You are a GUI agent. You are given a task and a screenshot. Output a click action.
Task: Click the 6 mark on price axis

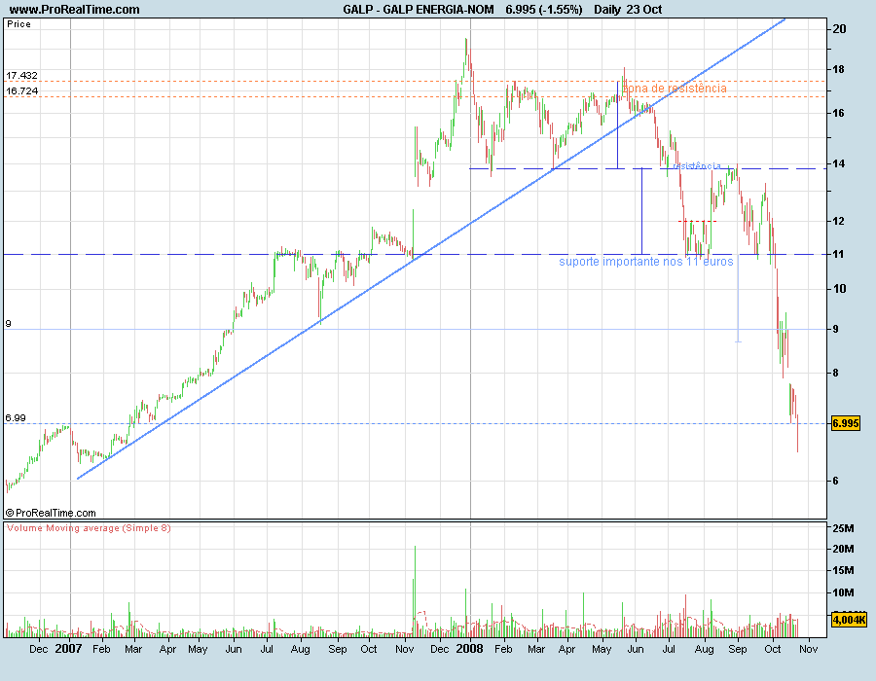point(836,481)
